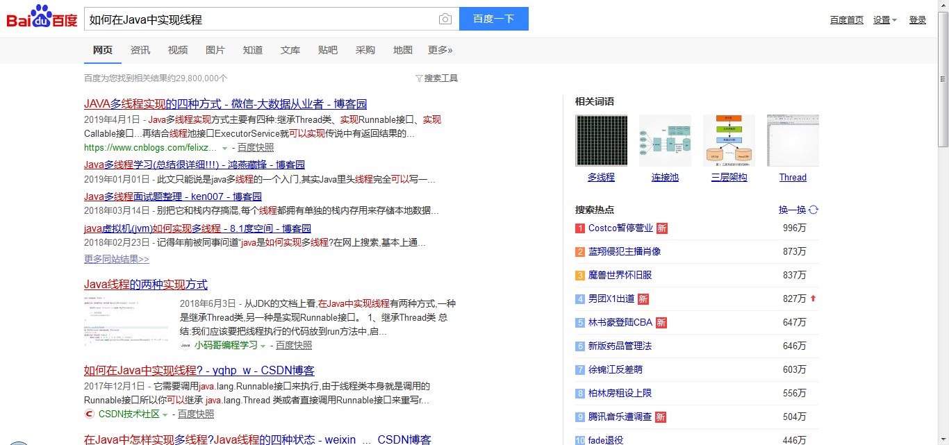949x445 pixels.
Task: Open result 如何在Java中实现线程? CSDN博客
Action: pos(199,371)
